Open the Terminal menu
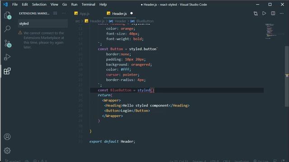Viewport: 289px width, 162px height. tap(89, 4)
